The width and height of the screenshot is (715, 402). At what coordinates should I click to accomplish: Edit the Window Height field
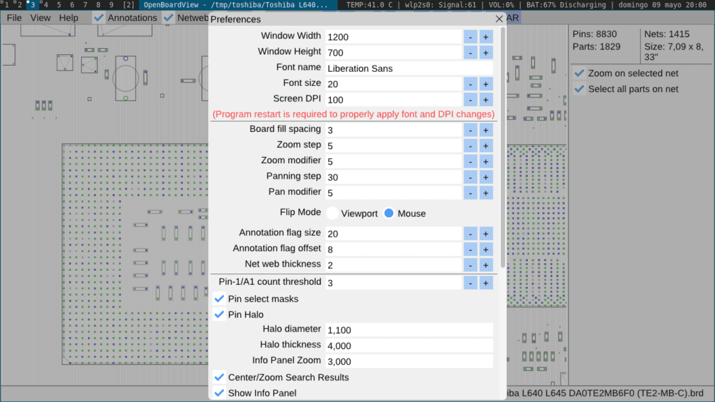[x=394, y=53]
